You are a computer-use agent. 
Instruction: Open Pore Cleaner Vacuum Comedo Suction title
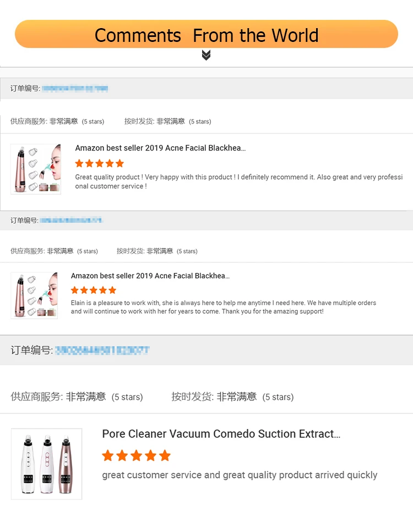(x=221, y=434)
